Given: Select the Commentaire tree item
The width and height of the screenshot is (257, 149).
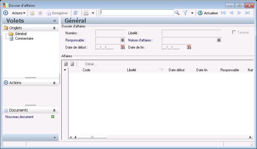Looking at the screenshot, I should point(24,38).
